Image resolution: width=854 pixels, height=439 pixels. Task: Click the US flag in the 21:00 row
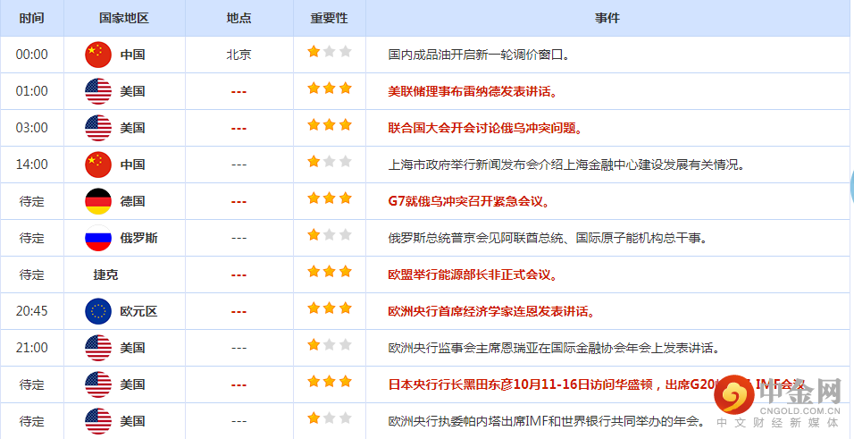tap(98, 348)
